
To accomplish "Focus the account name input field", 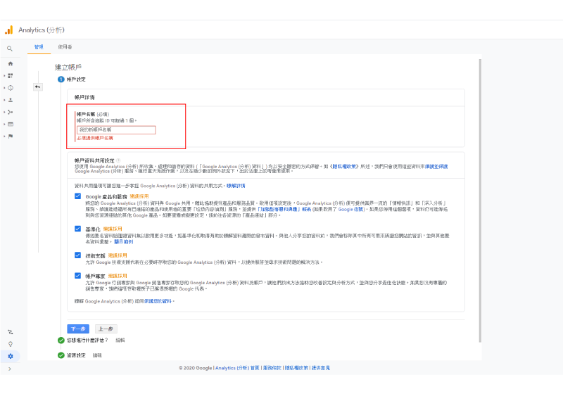I will (116, 129).
